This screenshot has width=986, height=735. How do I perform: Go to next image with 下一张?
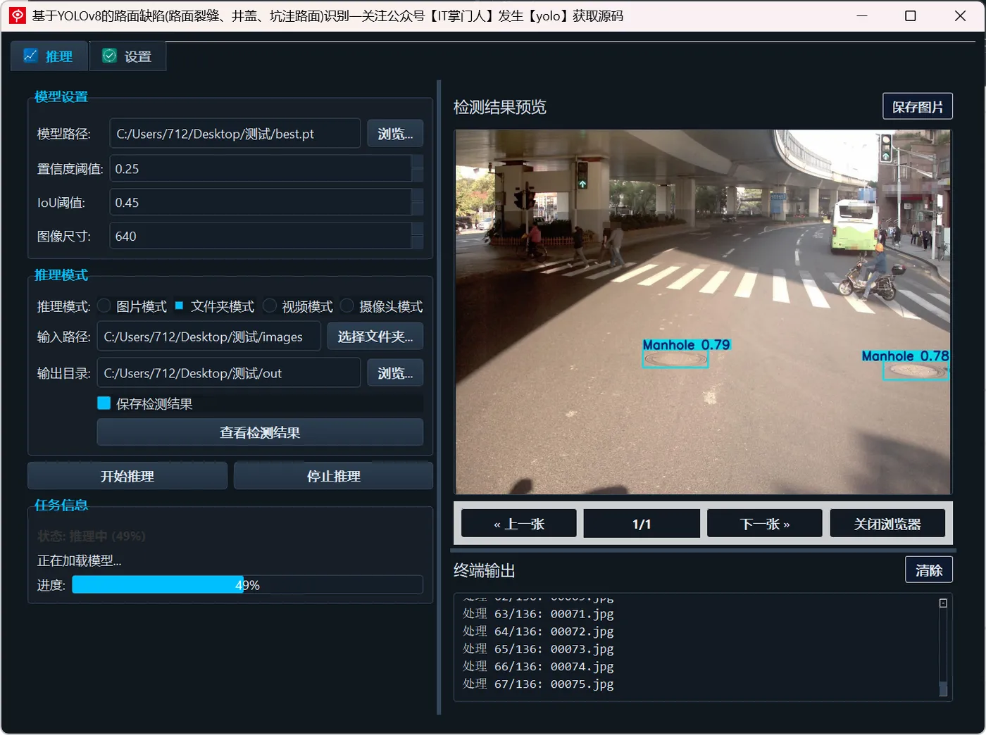(765, 524)
